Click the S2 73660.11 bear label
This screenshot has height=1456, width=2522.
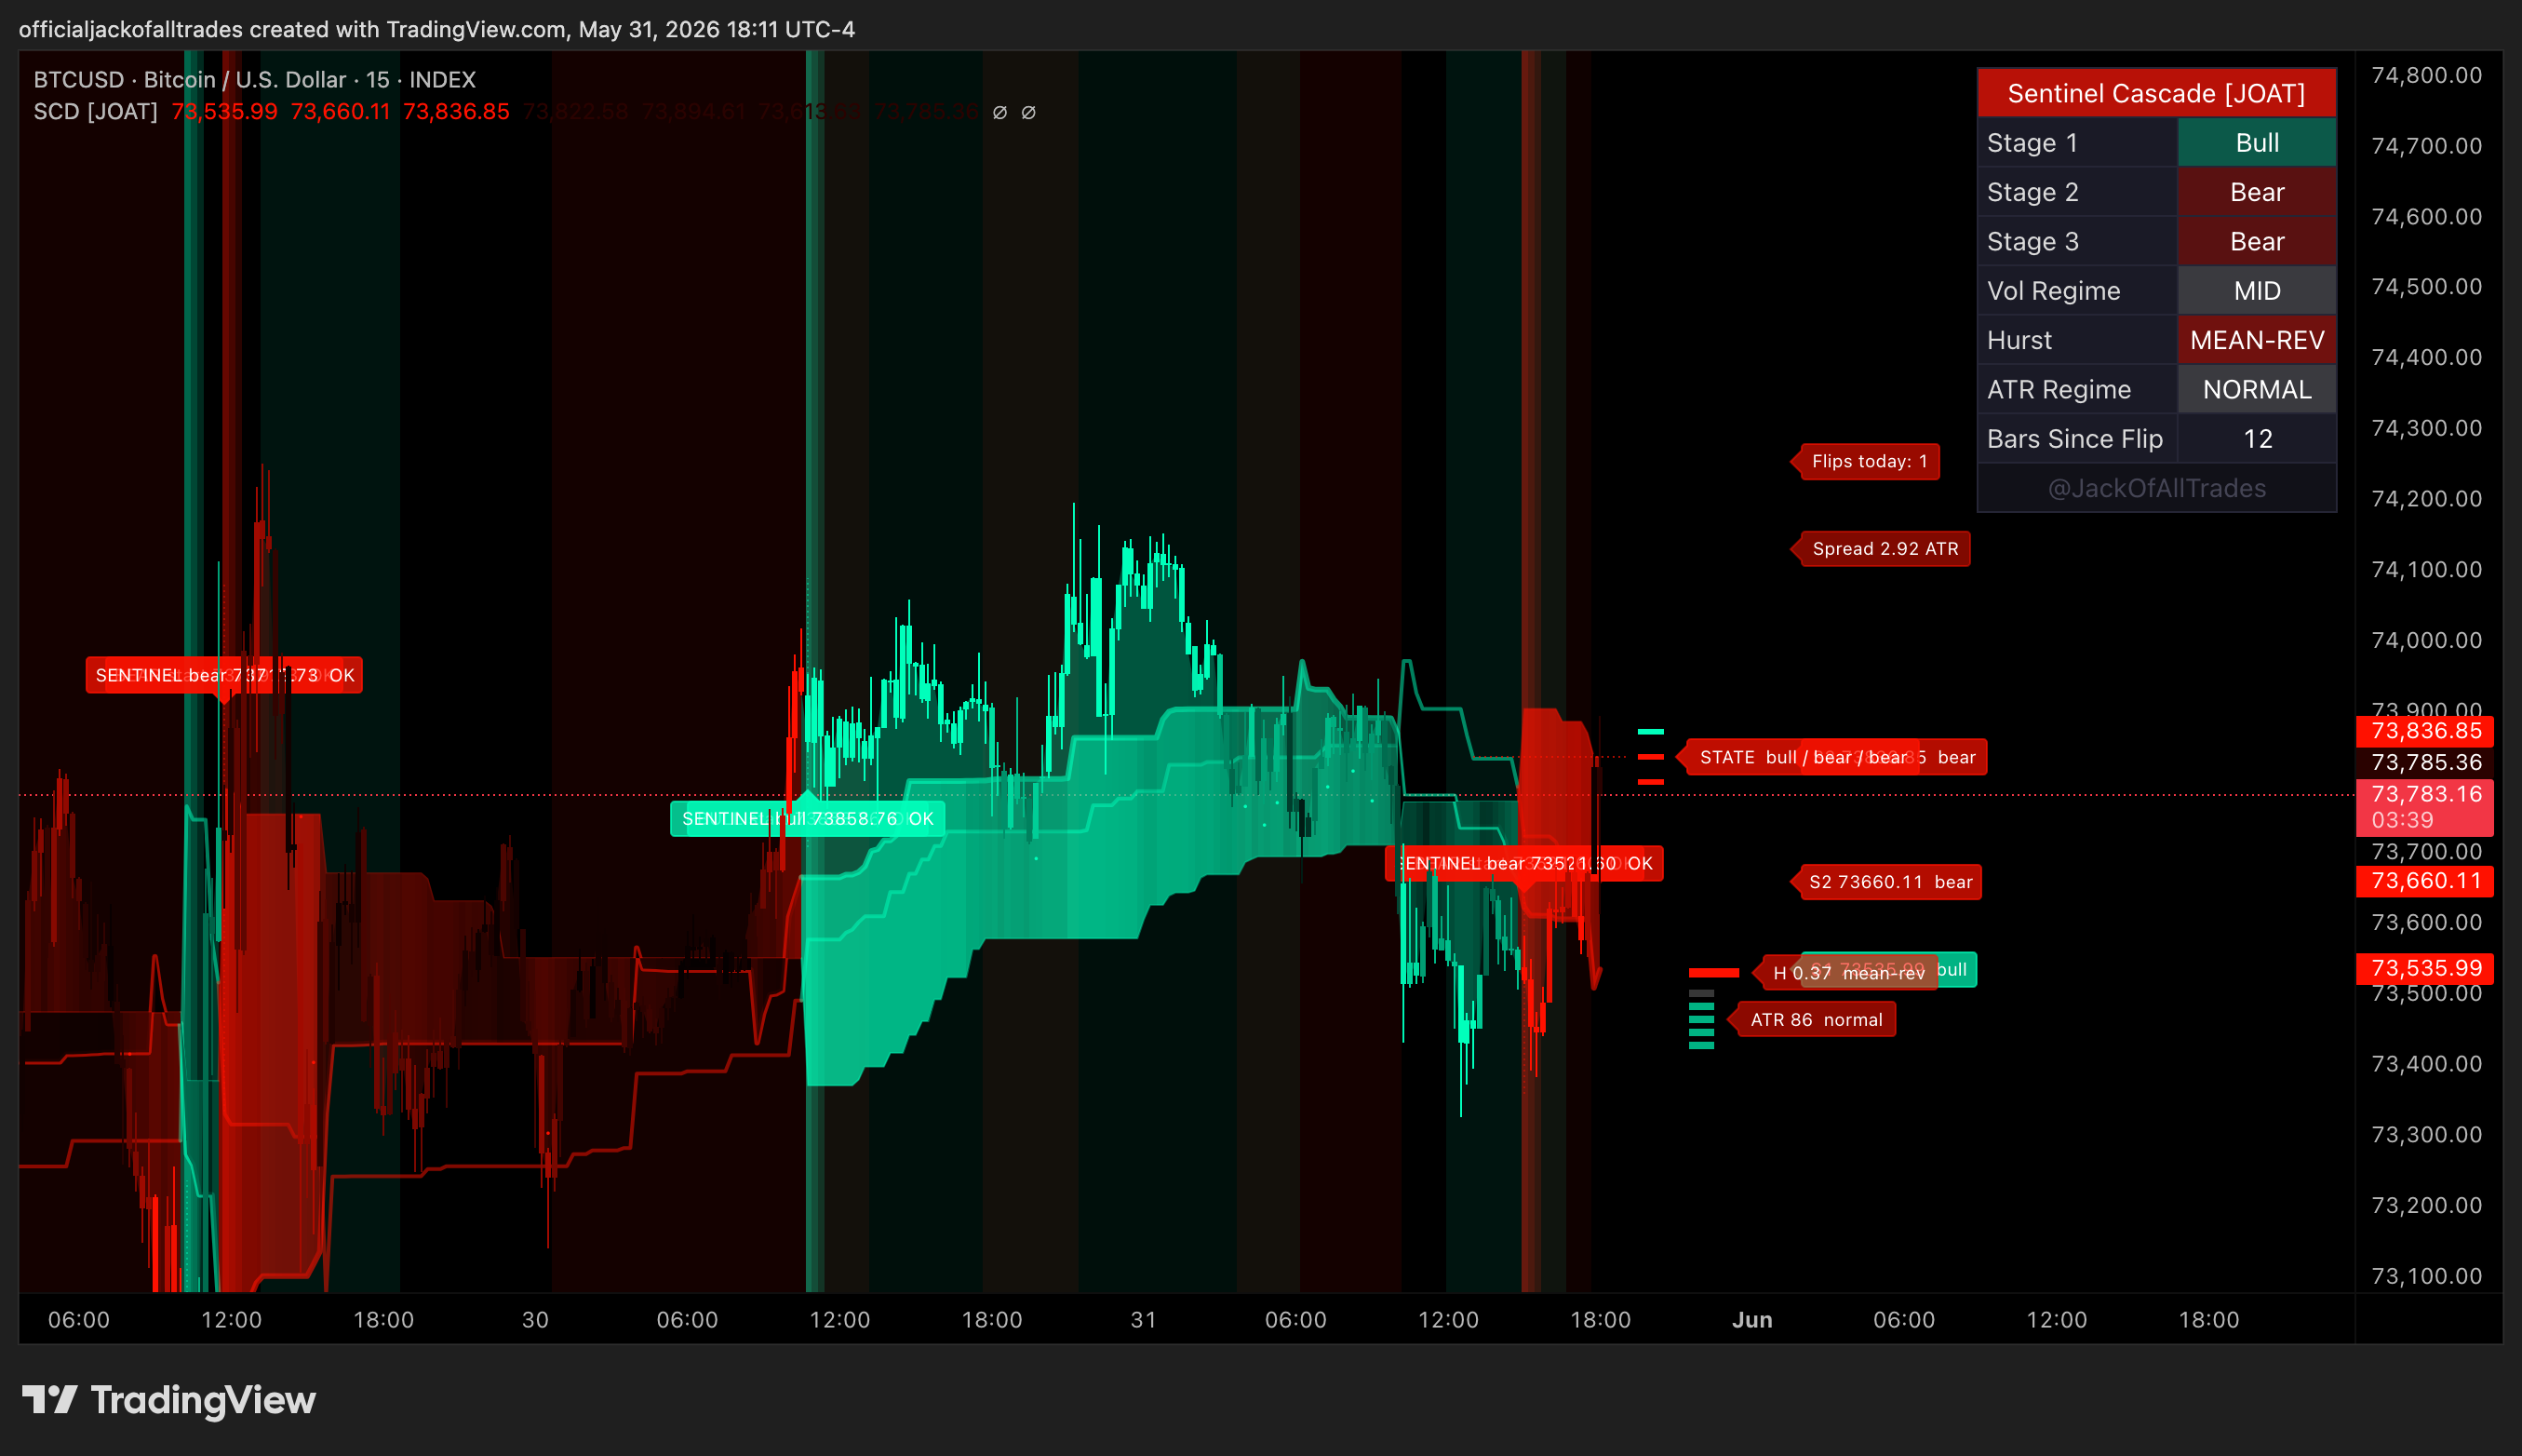1888,882
